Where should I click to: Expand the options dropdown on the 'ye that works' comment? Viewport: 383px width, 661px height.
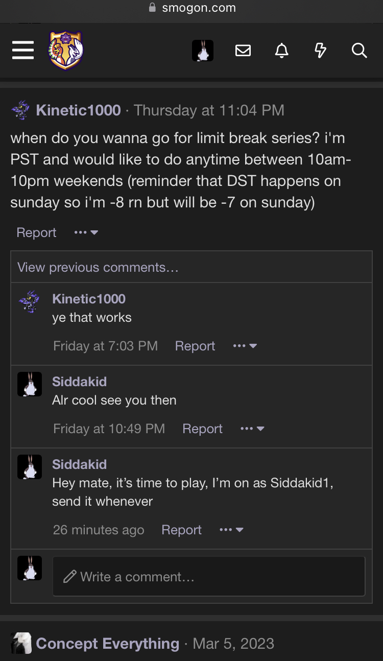[245, 346]
